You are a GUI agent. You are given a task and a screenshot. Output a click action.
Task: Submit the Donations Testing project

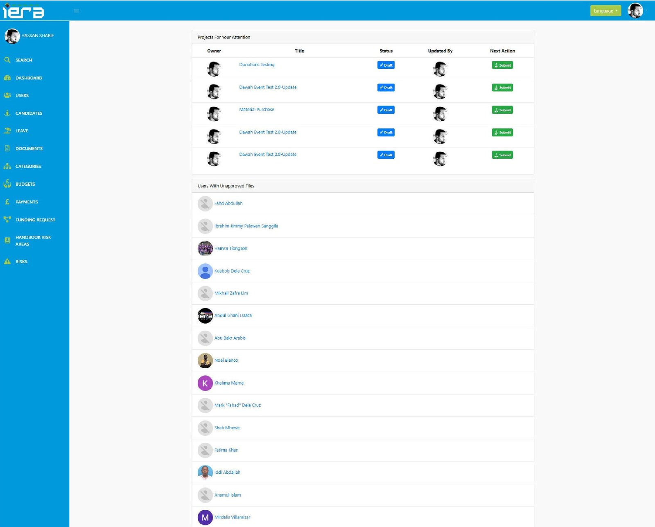[x=502, y=65]
